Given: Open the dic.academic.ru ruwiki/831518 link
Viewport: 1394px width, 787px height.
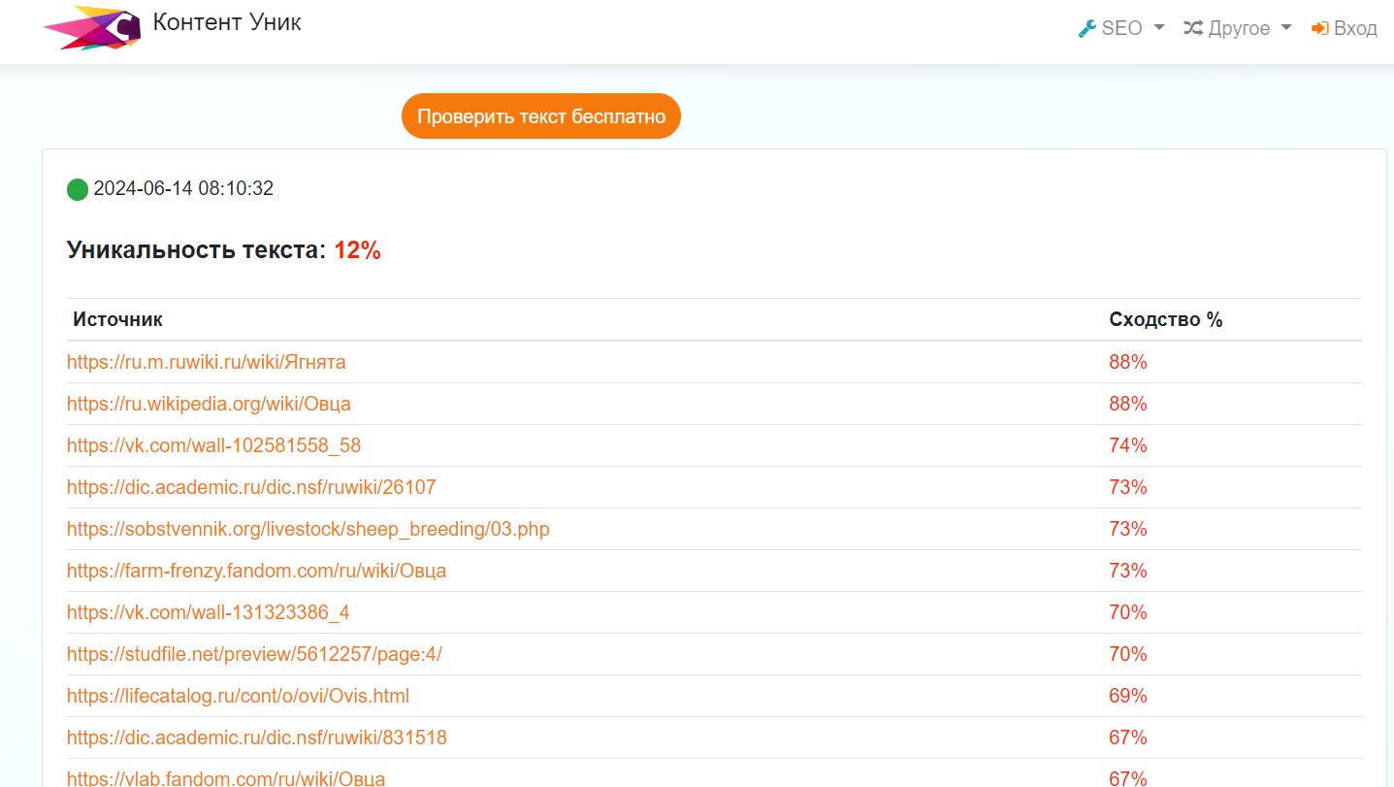Looking at the screenshot, I should point(257,738).
